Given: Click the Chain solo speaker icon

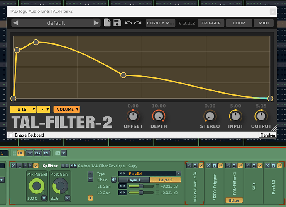Looking at the screenshot, I should 114,180.
